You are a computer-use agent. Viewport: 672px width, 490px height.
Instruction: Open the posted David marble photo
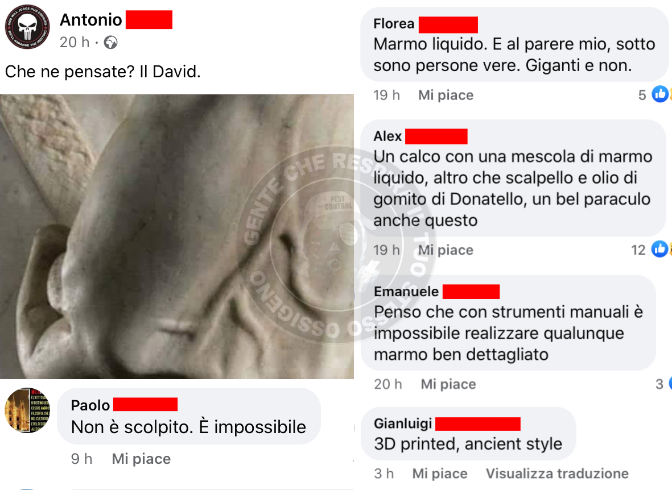coord(176,236)
